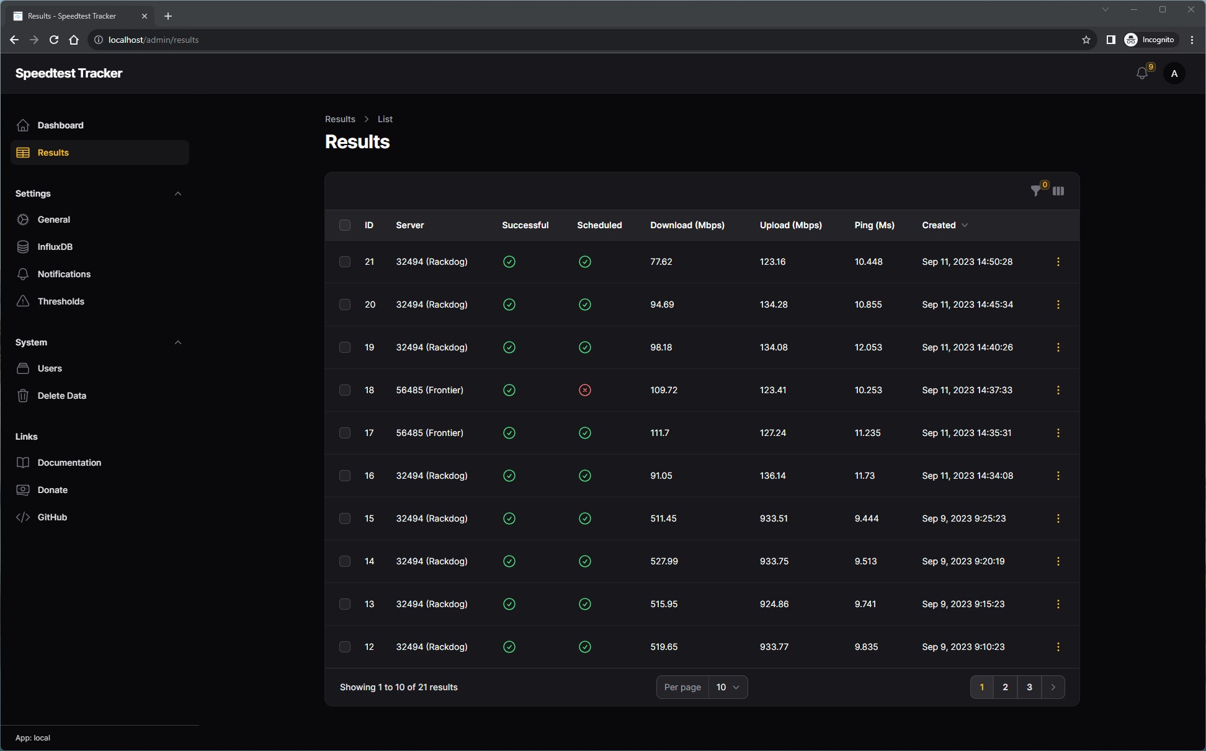This screenshot has height=751, width=1206.
Task: Click the GitHub code icon
Action: click(23, 517)
